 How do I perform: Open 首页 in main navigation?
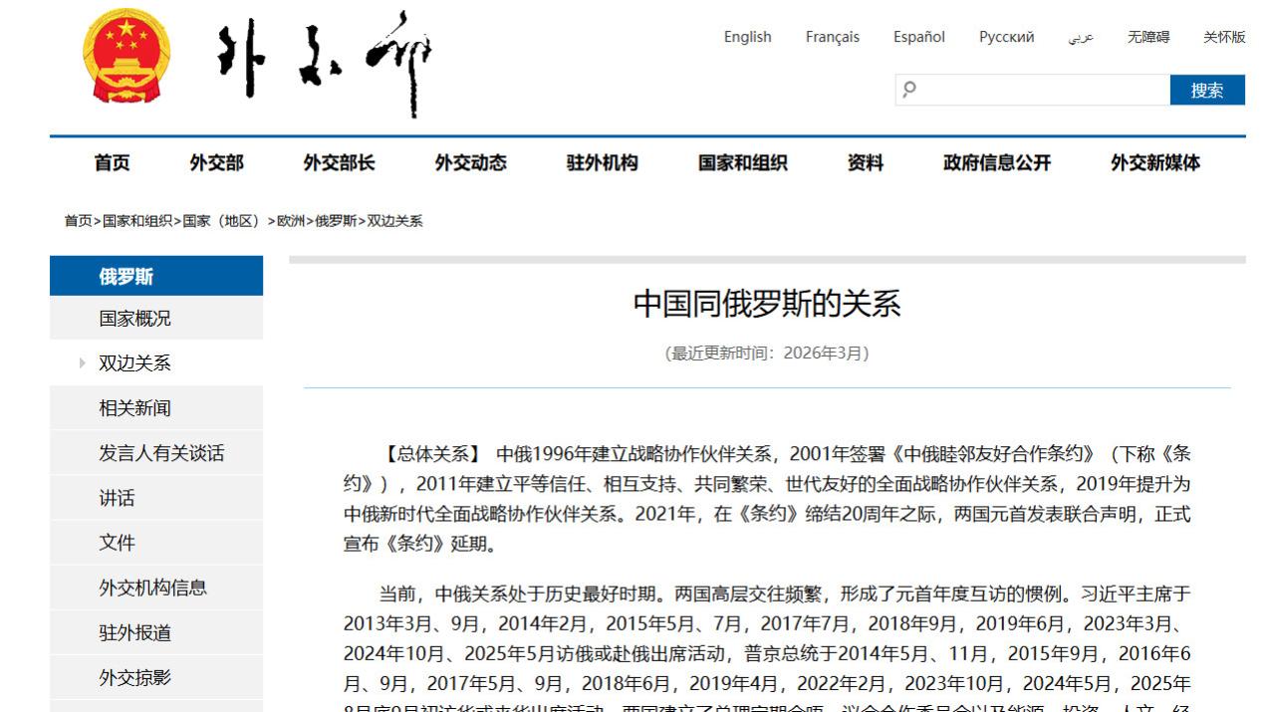(x=112, y=162)
